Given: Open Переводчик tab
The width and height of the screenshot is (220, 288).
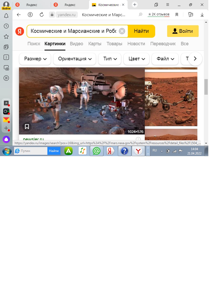Looking at the screenshot, I should coord(163,44).
